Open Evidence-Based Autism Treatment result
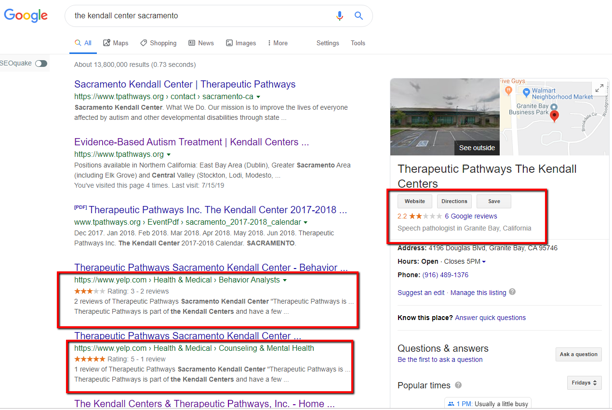Image resolution: width=612 pixels, height=410 pixels. tap(192, 142)
